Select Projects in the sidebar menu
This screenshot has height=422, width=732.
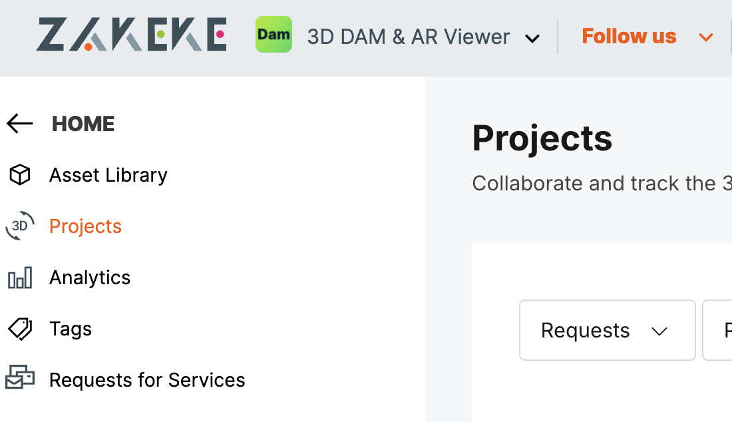point(85,226)
